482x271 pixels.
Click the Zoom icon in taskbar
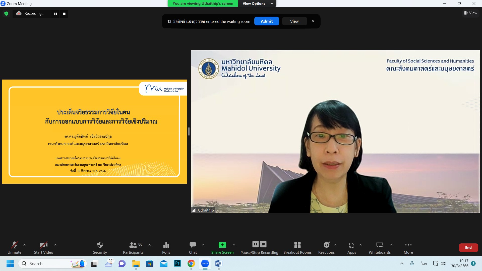pos(205,263)
